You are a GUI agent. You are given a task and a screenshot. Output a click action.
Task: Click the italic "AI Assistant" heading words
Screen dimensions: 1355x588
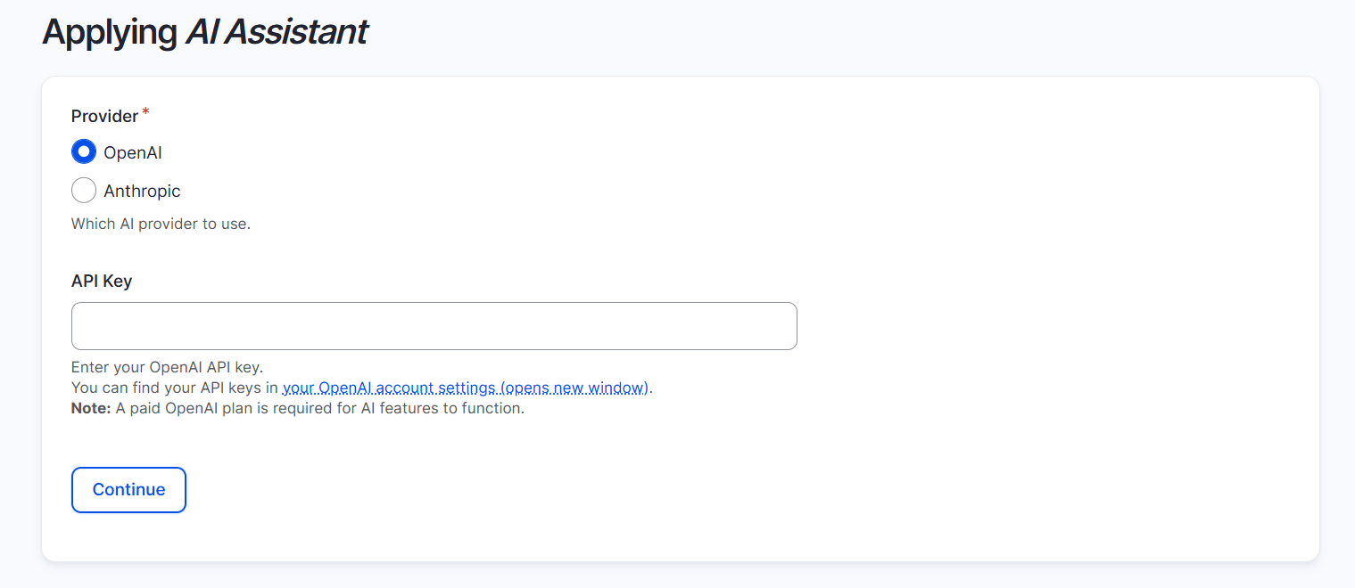(x=277, y=32)
